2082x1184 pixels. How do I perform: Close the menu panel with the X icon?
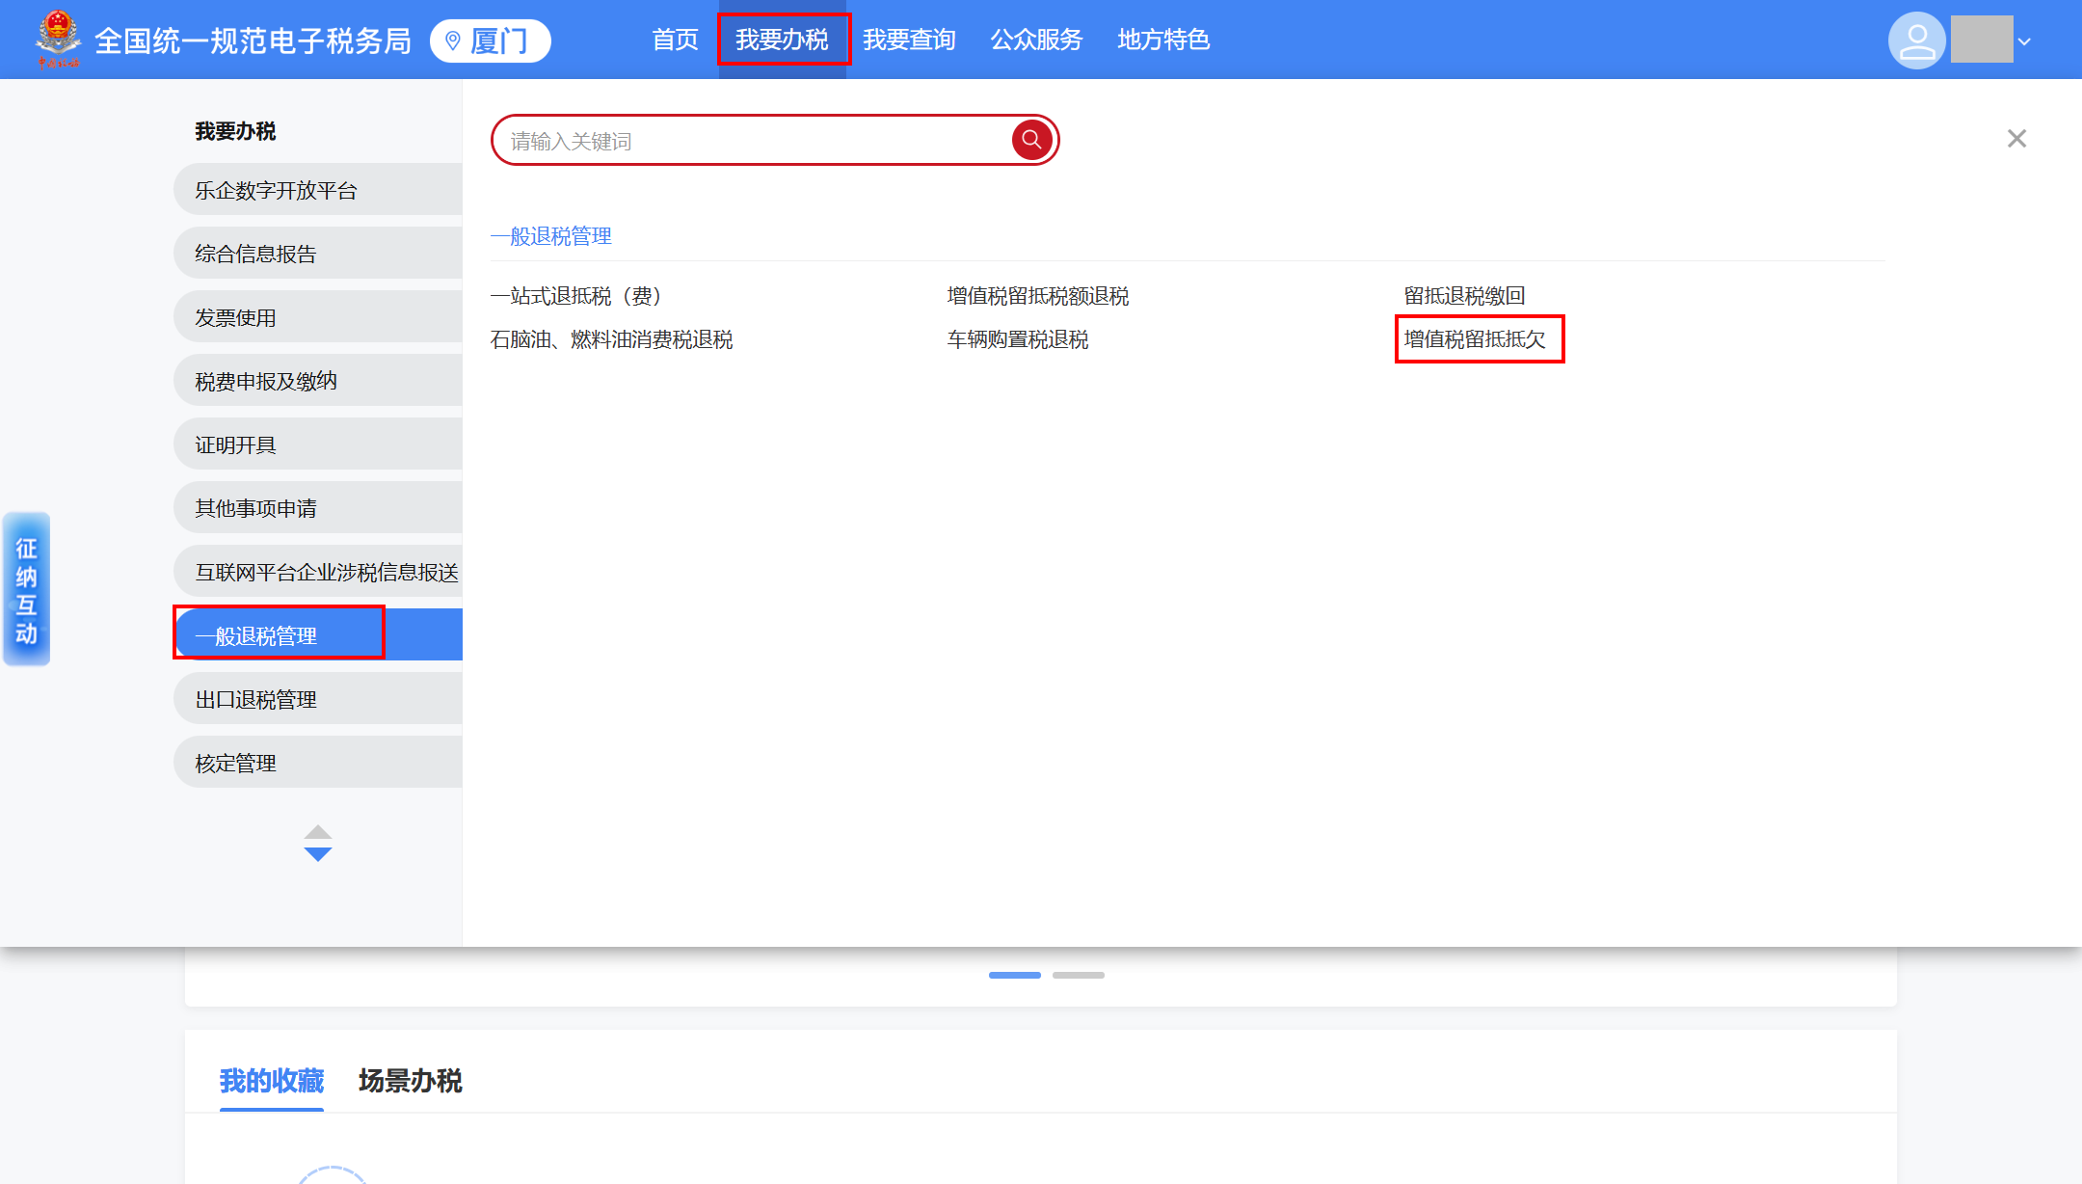[2016, 139]
